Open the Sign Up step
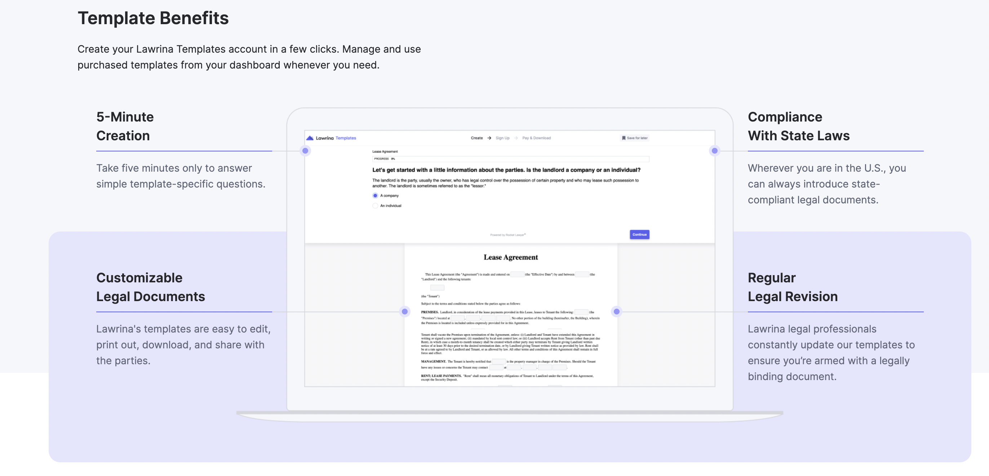 click(x=502, y=138)
